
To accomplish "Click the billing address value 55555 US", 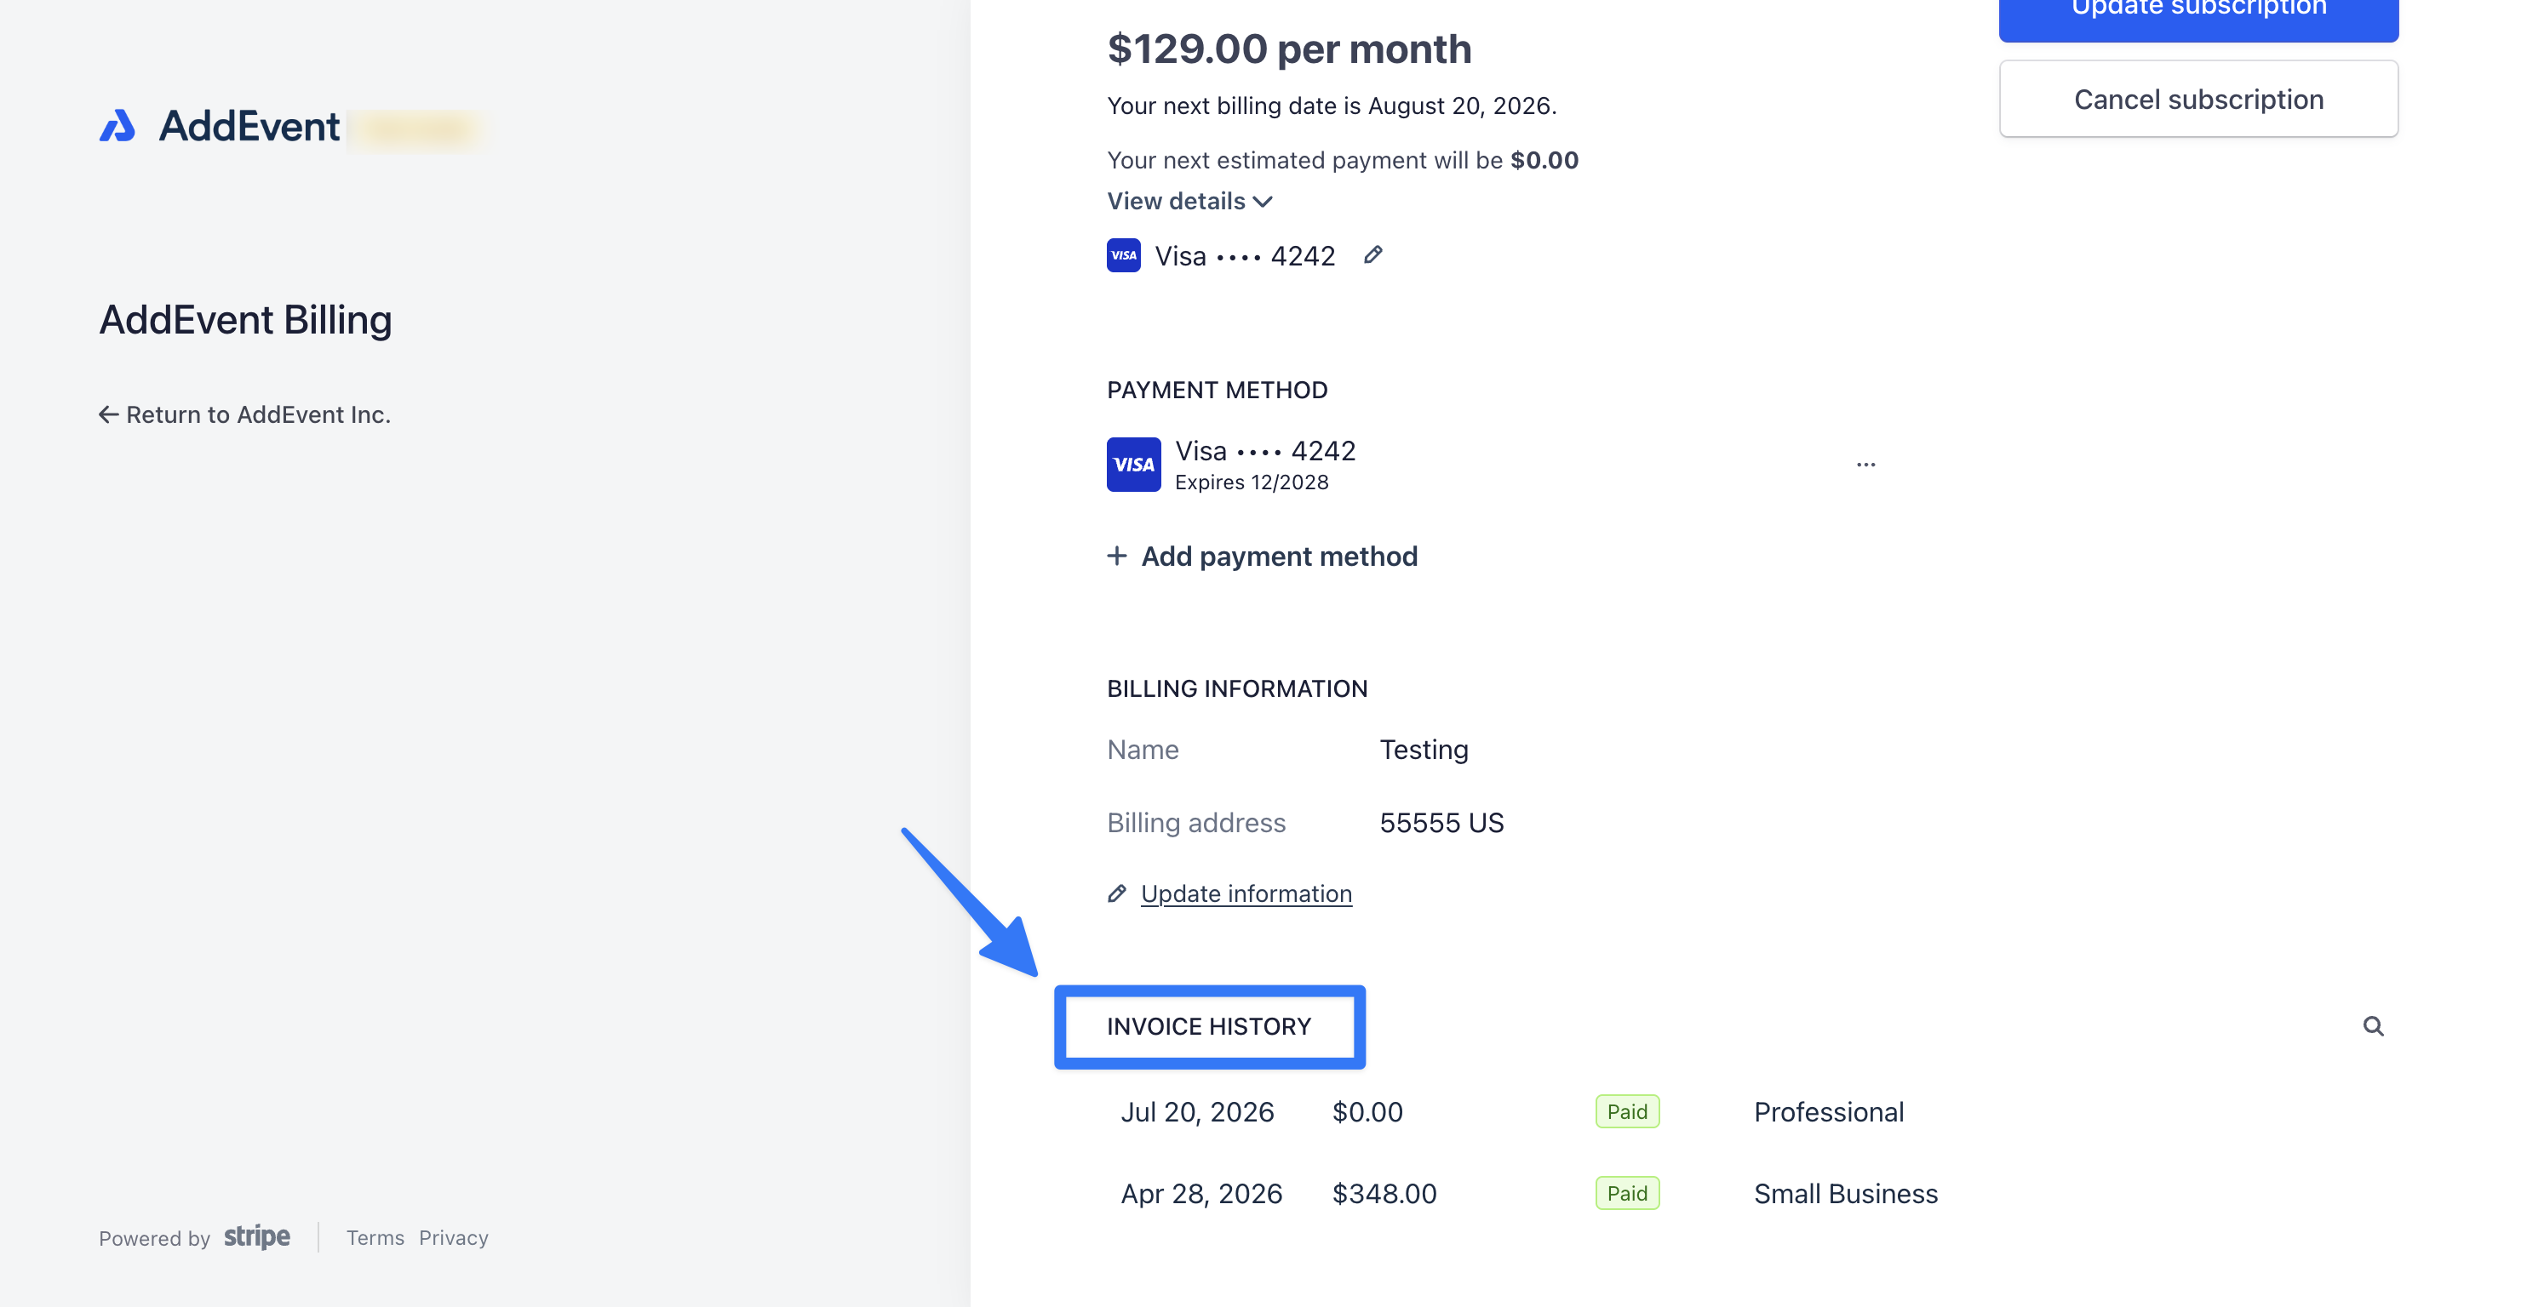I will pyautogui.click(x=1441, y=823).
